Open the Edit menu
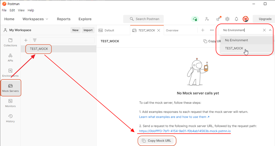Screen dimensions: 275x146 click(12, 10)
